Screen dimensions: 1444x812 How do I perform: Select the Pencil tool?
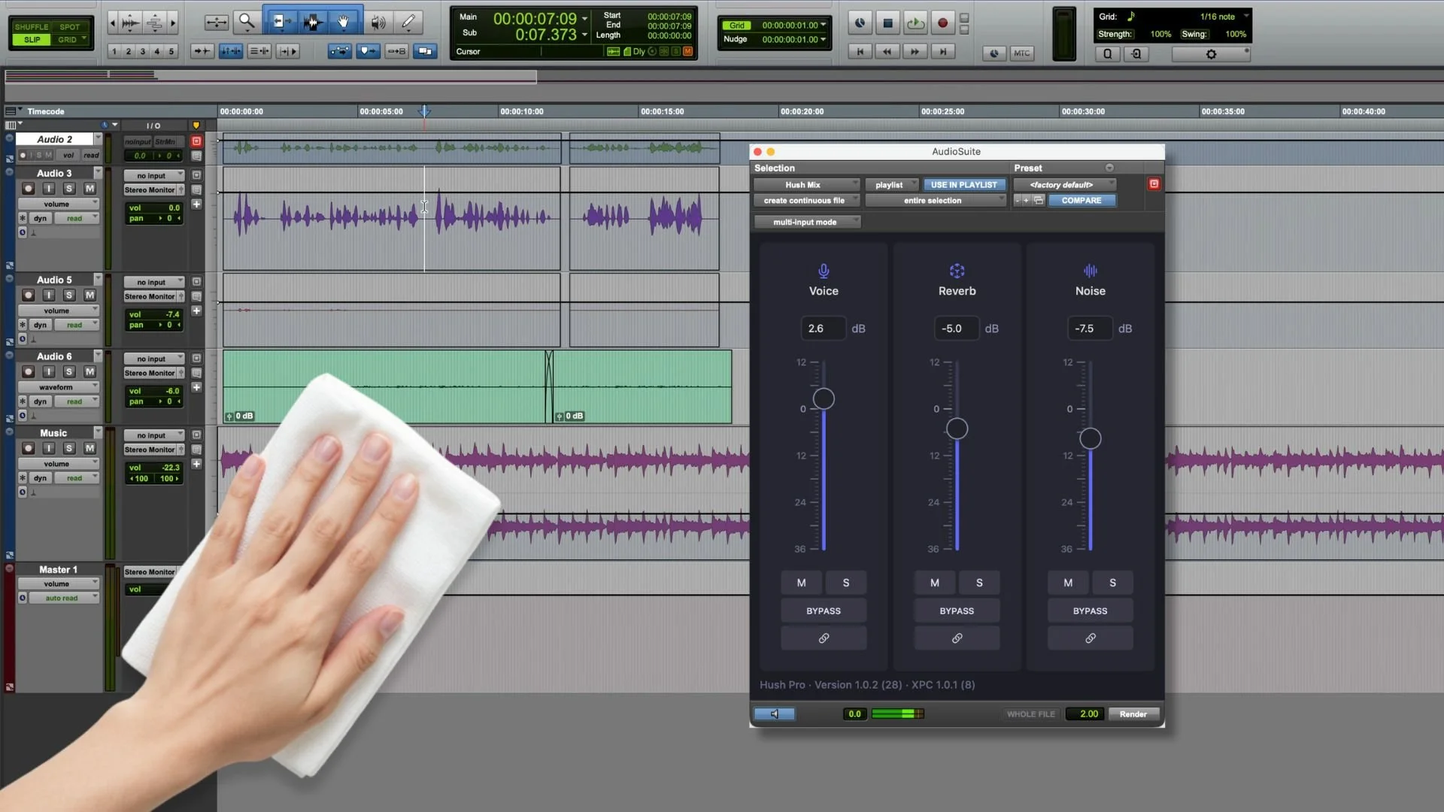click(408, 23)
